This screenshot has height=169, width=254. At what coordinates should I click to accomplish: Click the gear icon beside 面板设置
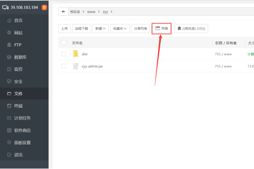[9, 143]
